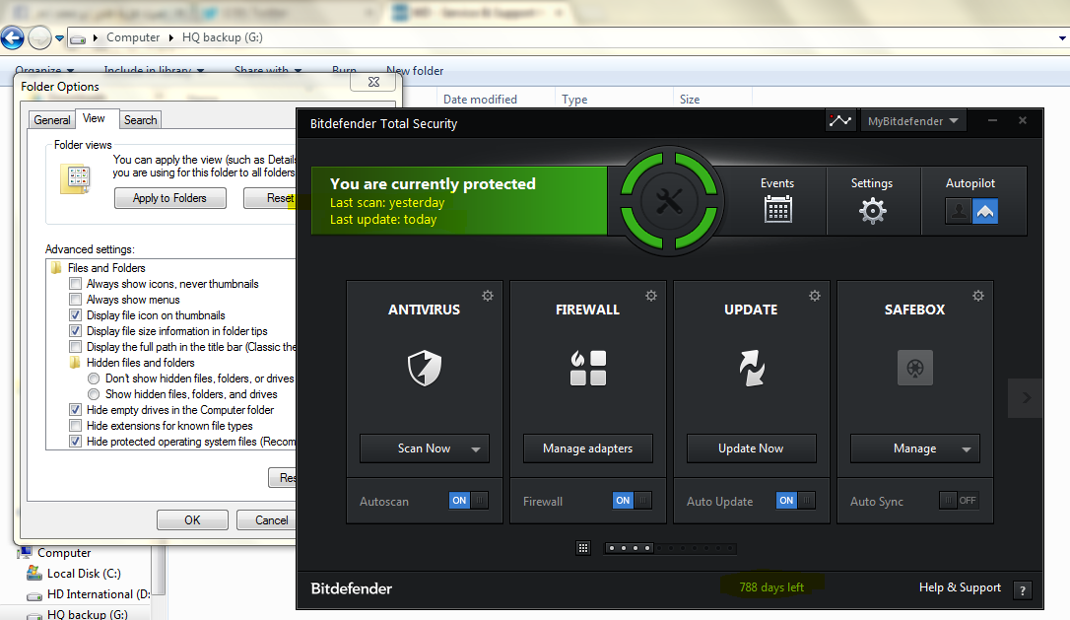Switch to the General tab in Folder Options
The width and height of the screenshot is (1070, 620).
[52, 120]
